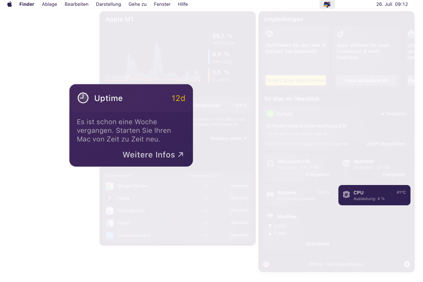The height and width of the screenshot is (282, 423).
Task: Click the CPU chip icon
Action: click(347, 195)
